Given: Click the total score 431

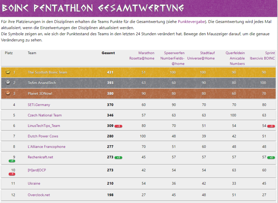Looking at the screenshot, I should point(110,72).
